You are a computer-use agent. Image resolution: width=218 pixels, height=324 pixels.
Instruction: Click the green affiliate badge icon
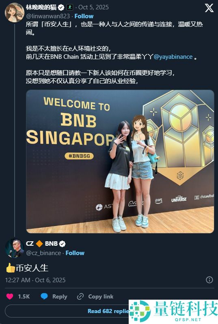[x=70, y=8]
